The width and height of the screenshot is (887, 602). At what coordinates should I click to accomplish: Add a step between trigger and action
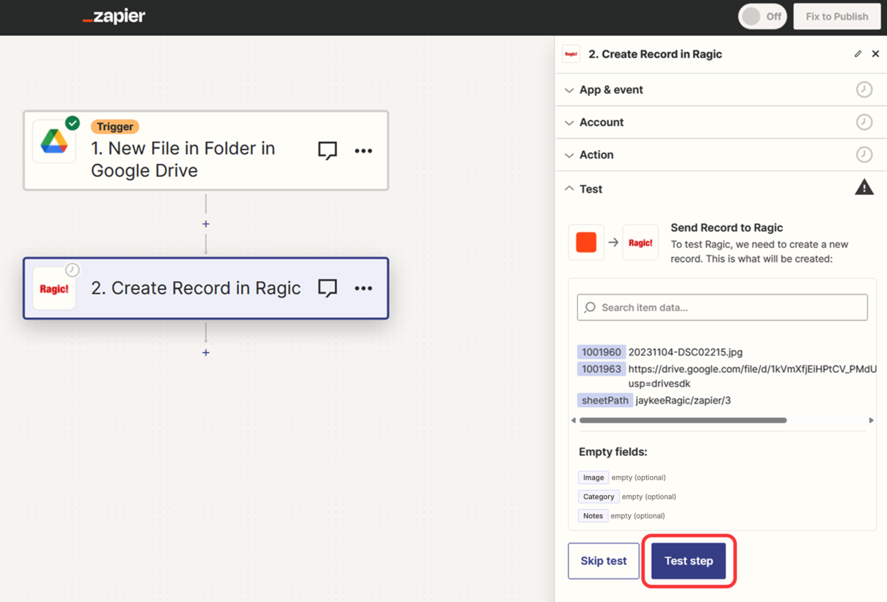(x=206, y=224)
